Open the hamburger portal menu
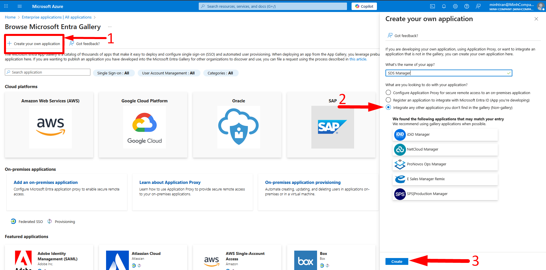 [20, 6]
